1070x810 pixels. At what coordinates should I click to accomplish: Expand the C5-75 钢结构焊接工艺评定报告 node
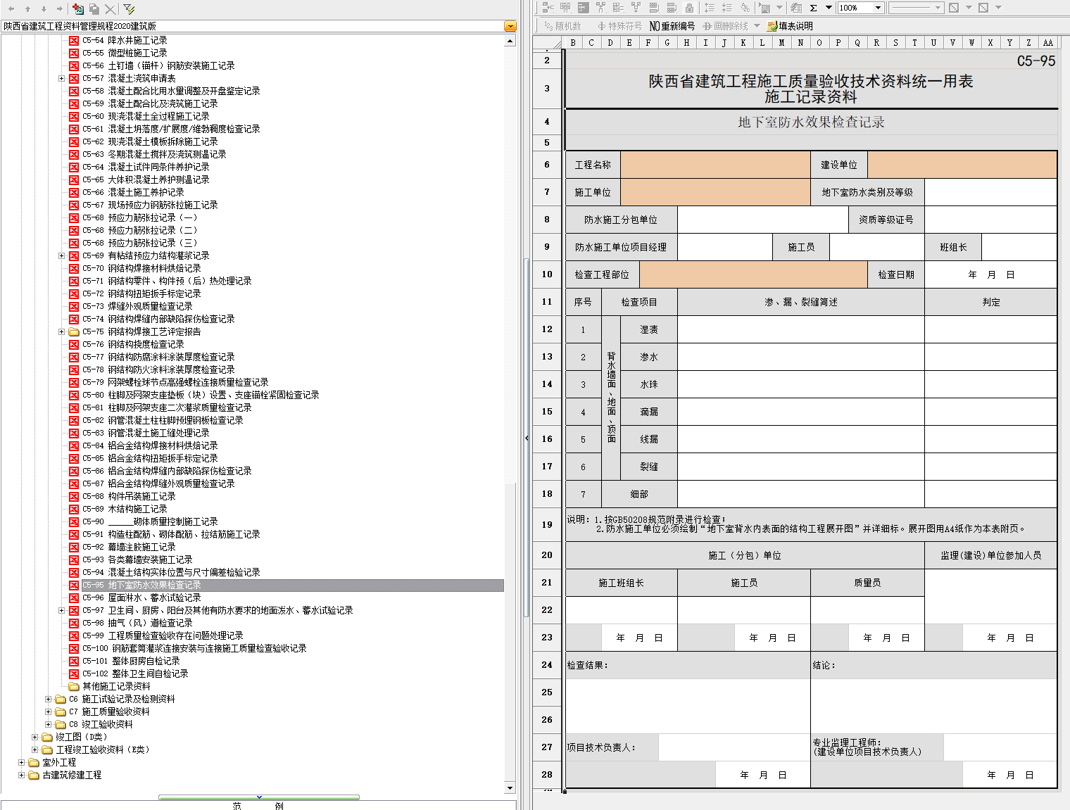tap(61, 331)
